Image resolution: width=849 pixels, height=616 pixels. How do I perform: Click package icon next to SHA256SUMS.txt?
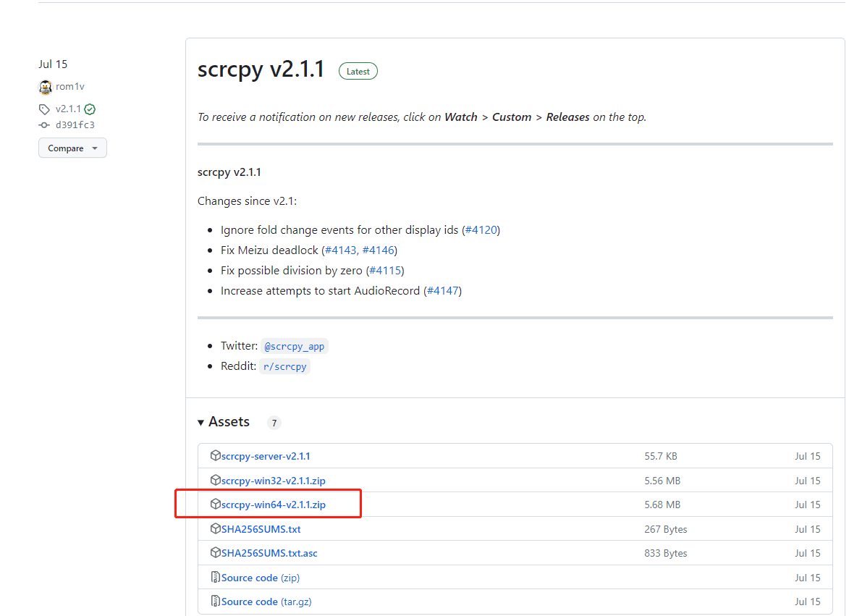click(x=215, y=529)
